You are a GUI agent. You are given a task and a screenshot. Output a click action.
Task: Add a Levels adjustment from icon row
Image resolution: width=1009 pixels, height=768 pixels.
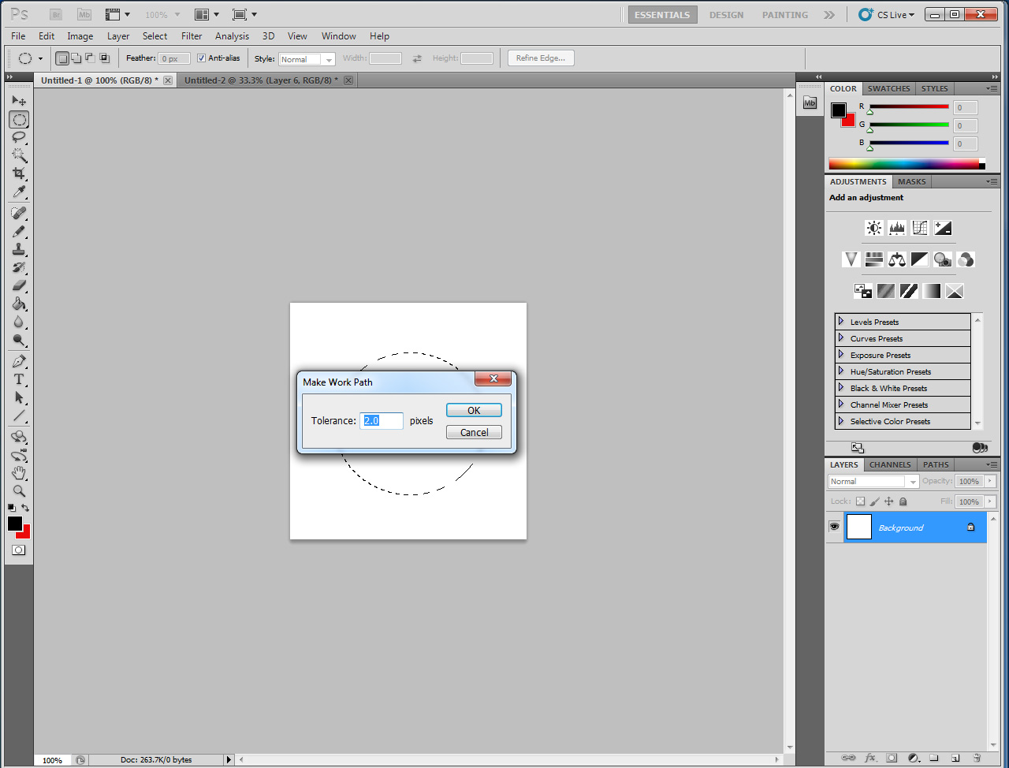897,228
